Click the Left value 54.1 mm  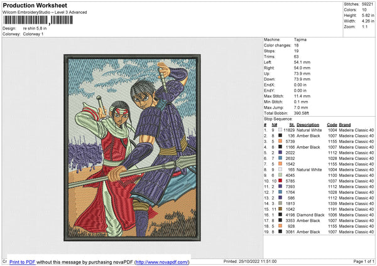[x=302, y=62]
